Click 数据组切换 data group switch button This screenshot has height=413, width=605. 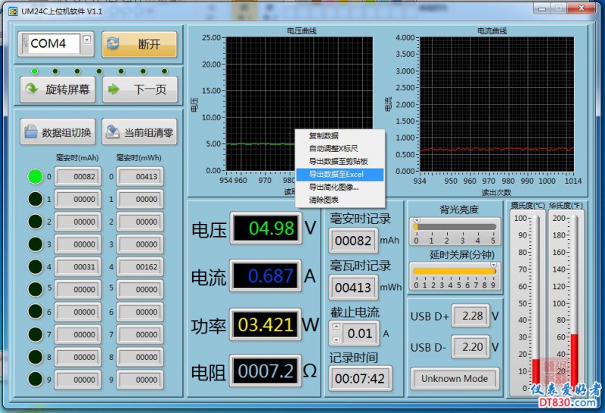[x=57, y=132]
